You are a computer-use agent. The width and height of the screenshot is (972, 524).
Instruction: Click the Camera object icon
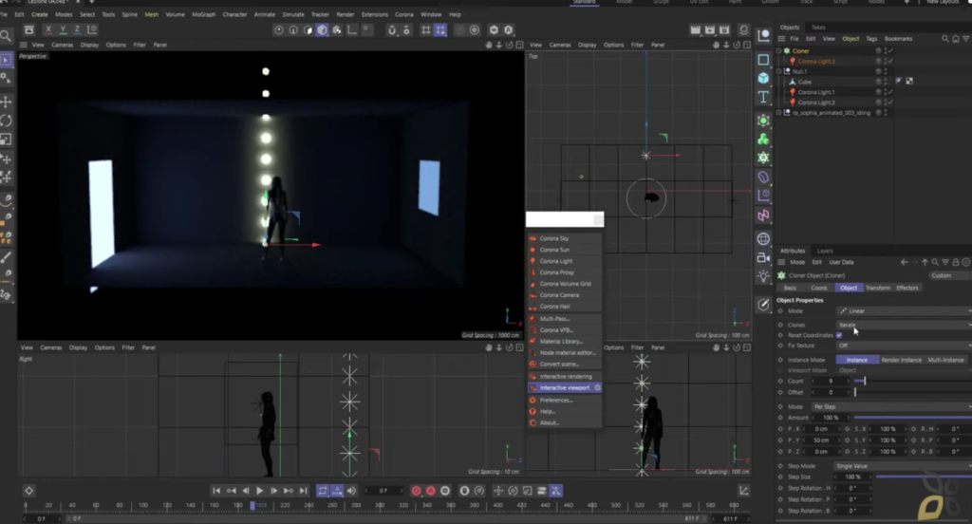coord(764,257)
